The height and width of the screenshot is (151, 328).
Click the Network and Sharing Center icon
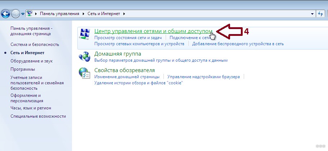[x=84, y=35]
